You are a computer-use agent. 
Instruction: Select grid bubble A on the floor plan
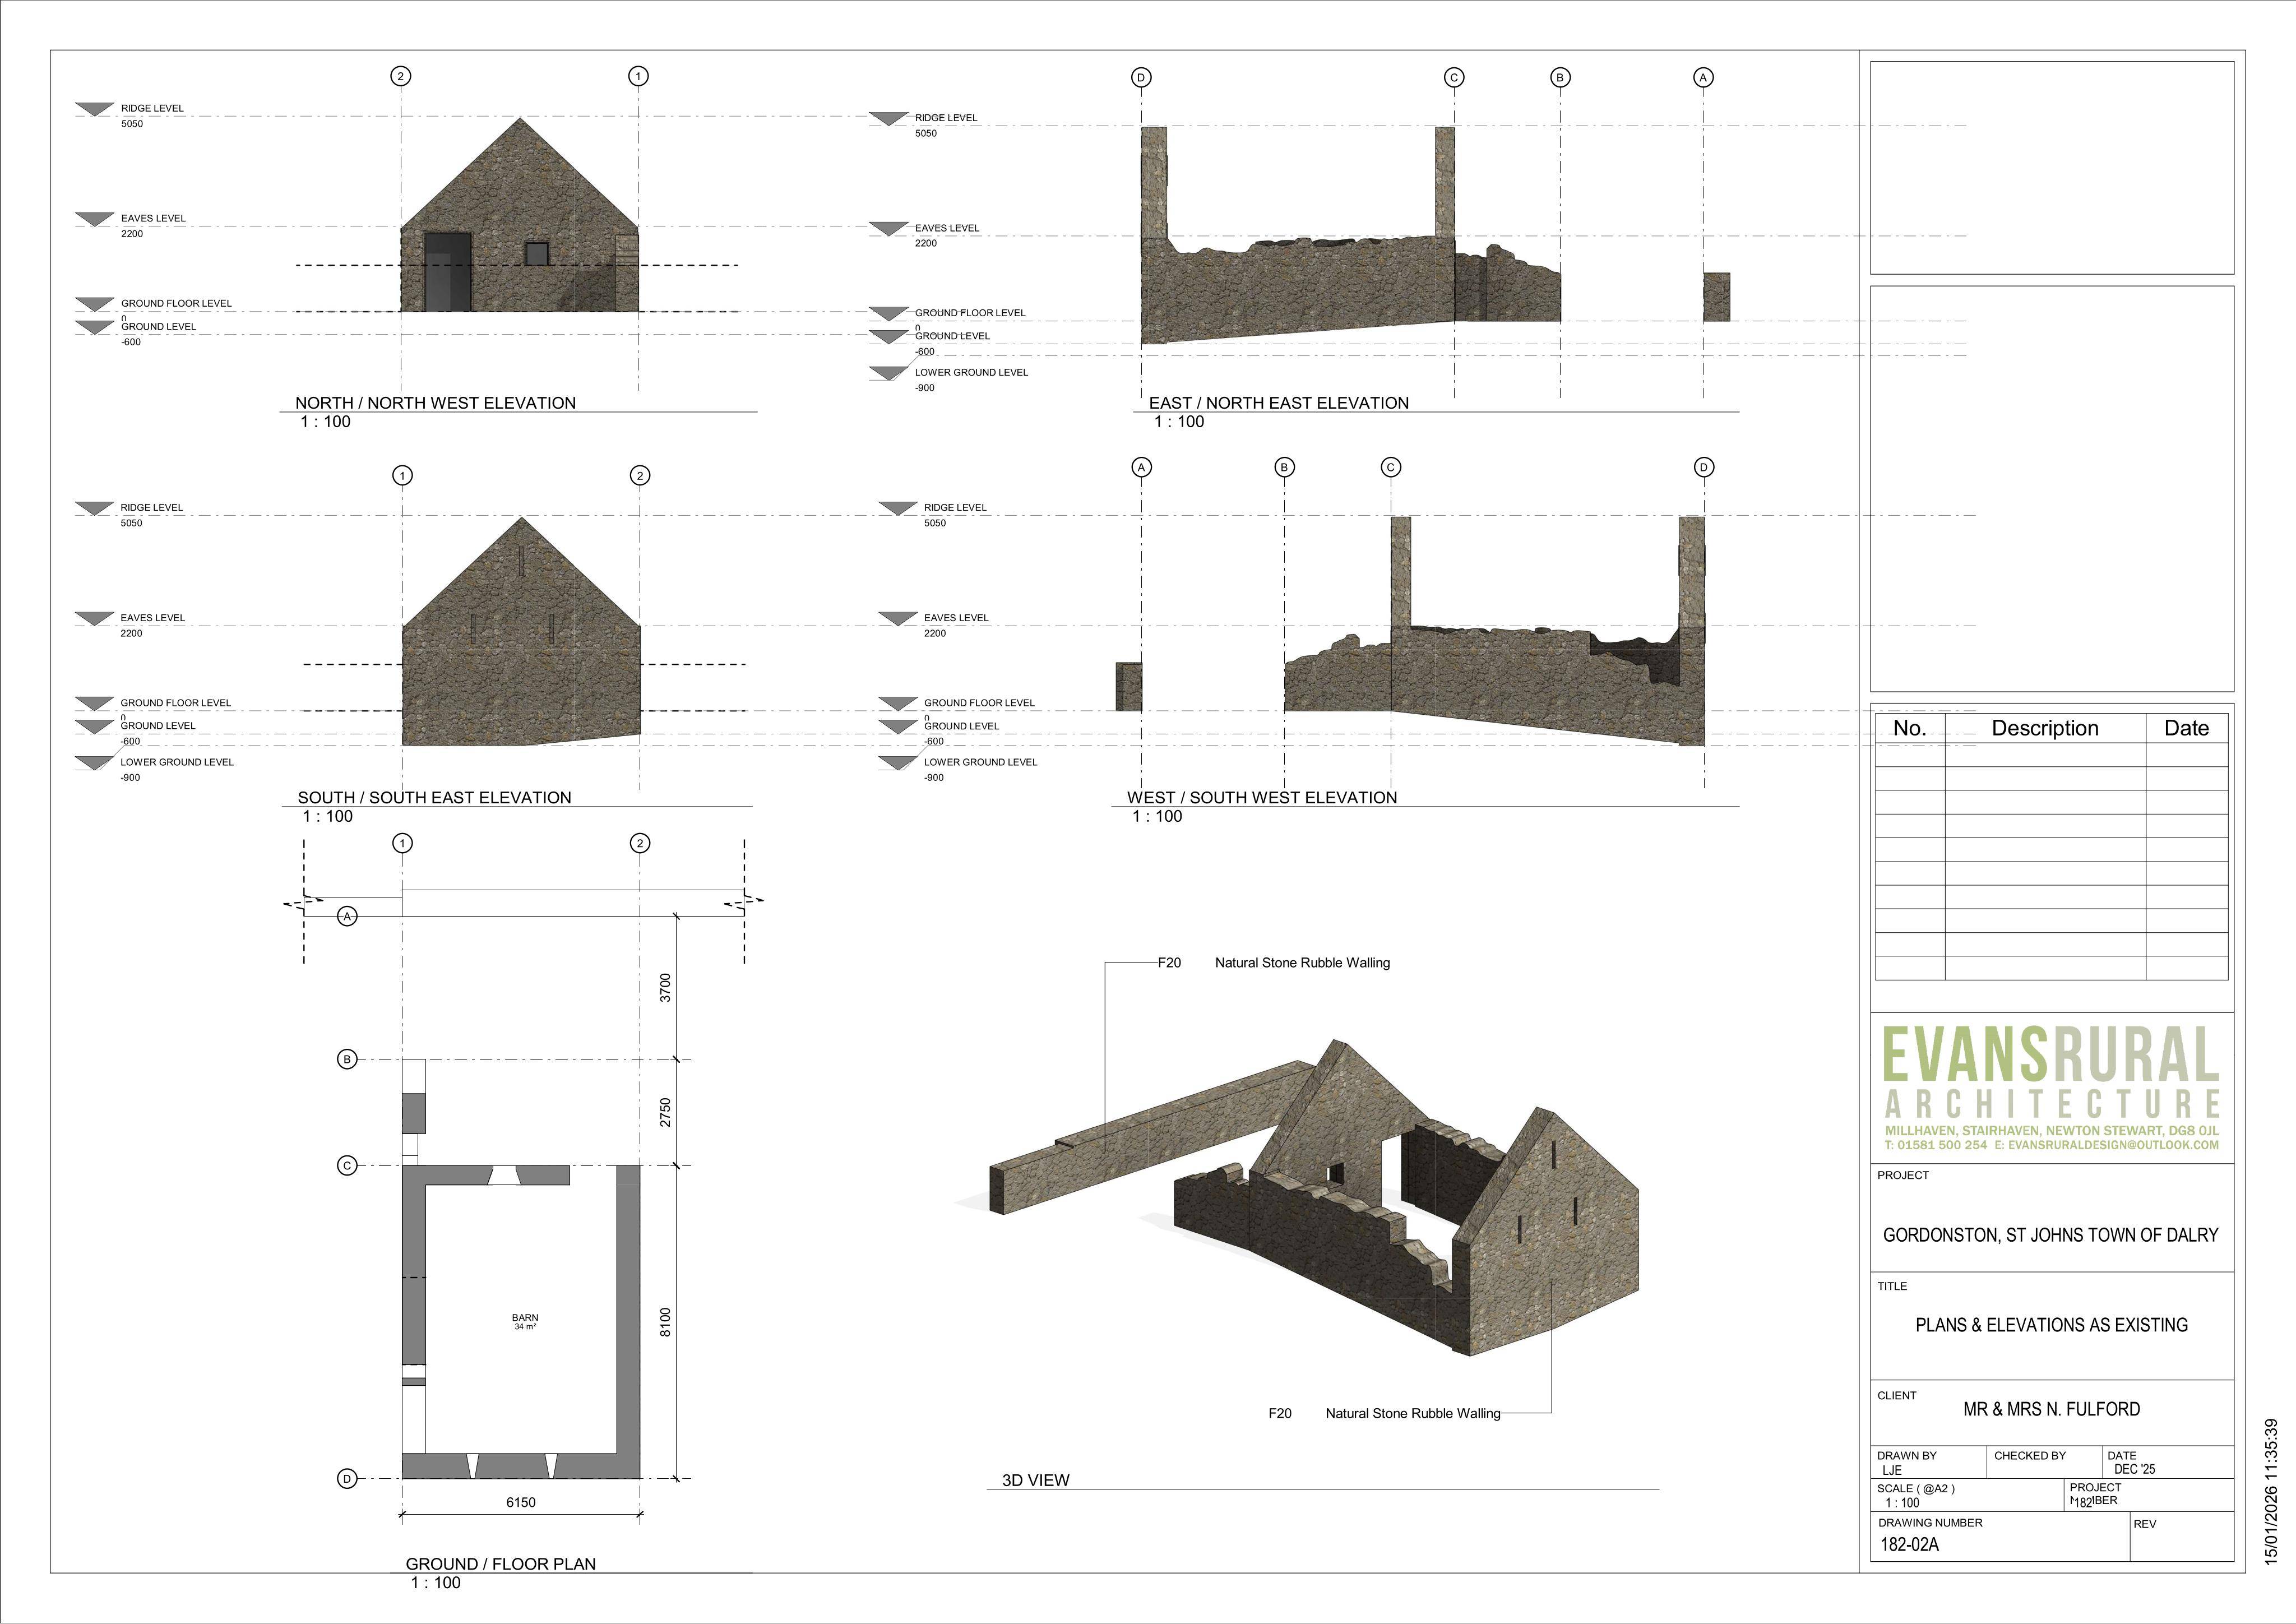coord(347,916)
